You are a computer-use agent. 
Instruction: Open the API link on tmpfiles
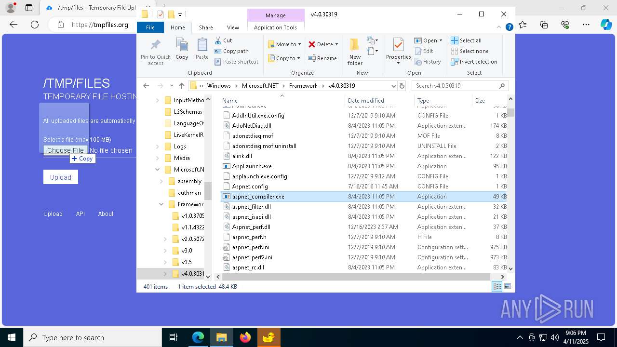[80, 214]
